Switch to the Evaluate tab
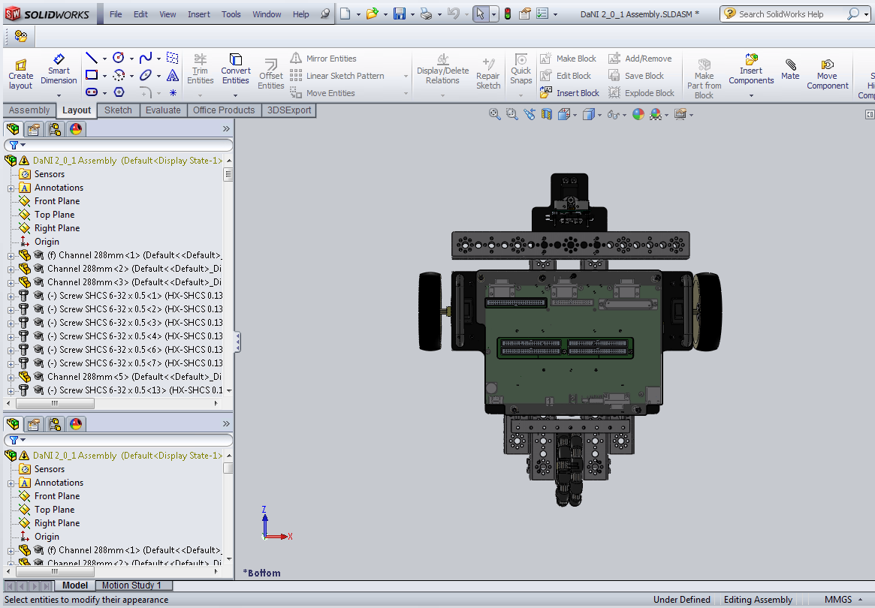 pyautogui.click(x=163, y=110)
